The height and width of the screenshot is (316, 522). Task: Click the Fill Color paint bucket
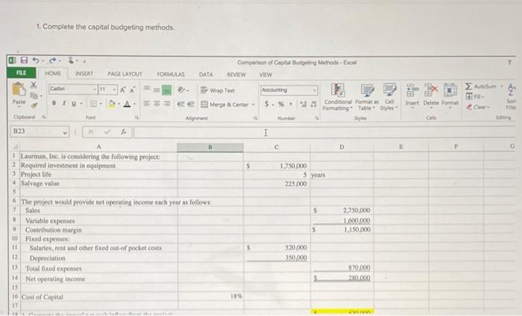(x=112, y=104)
